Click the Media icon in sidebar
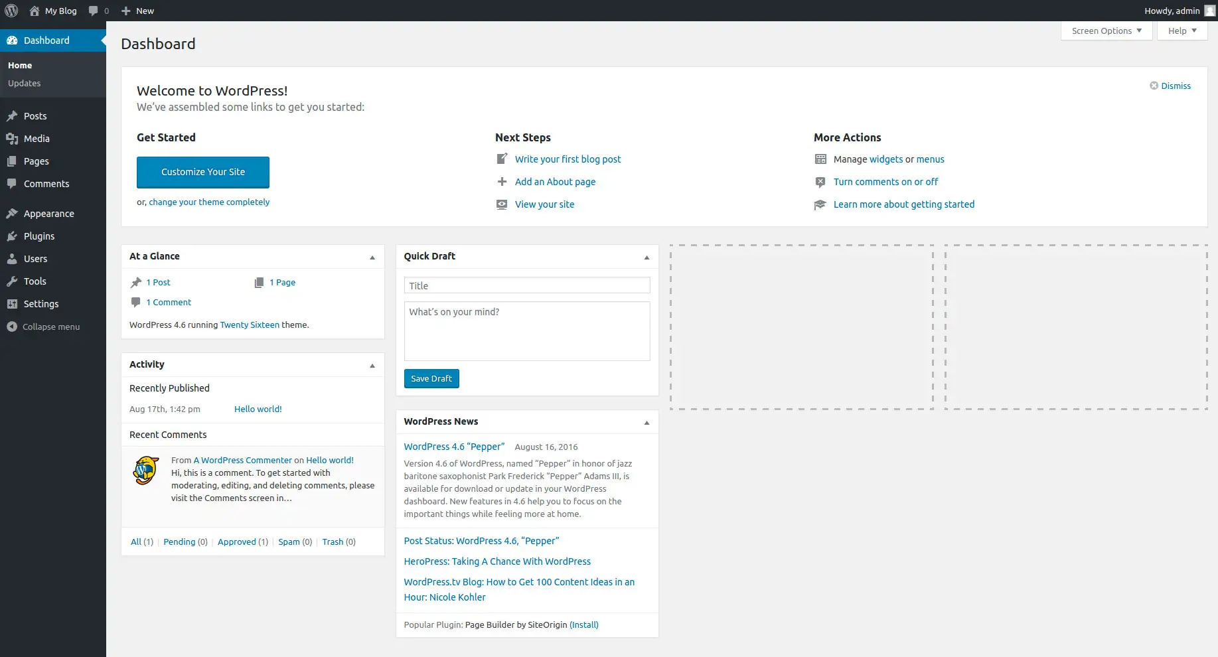 click(x=12, y=139)
